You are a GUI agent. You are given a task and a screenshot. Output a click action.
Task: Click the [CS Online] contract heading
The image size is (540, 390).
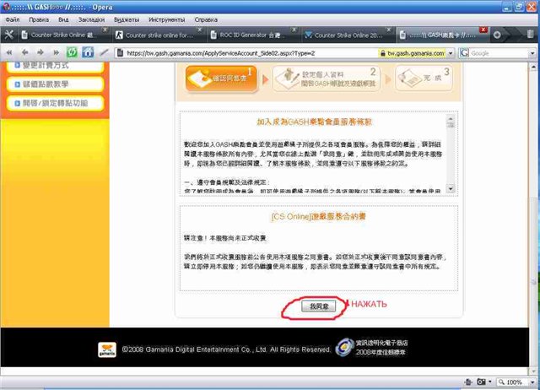319,217
